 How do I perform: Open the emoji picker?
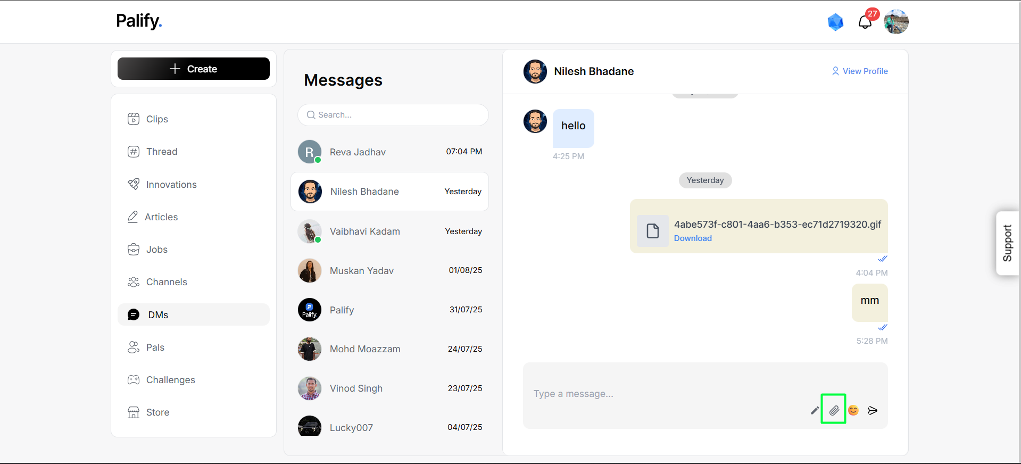853,410
